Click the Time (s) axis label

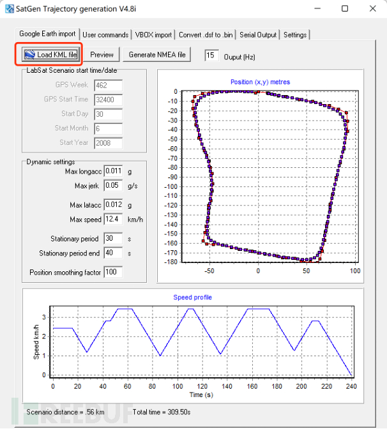[201, 395]
